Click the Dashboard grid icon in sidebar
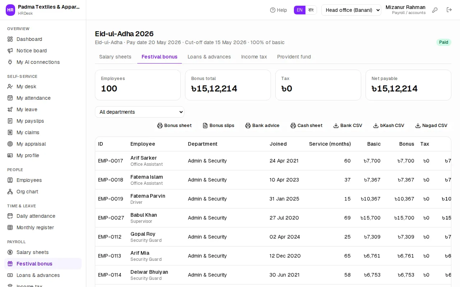The image size is (460, 287). [x=10, y=39]
